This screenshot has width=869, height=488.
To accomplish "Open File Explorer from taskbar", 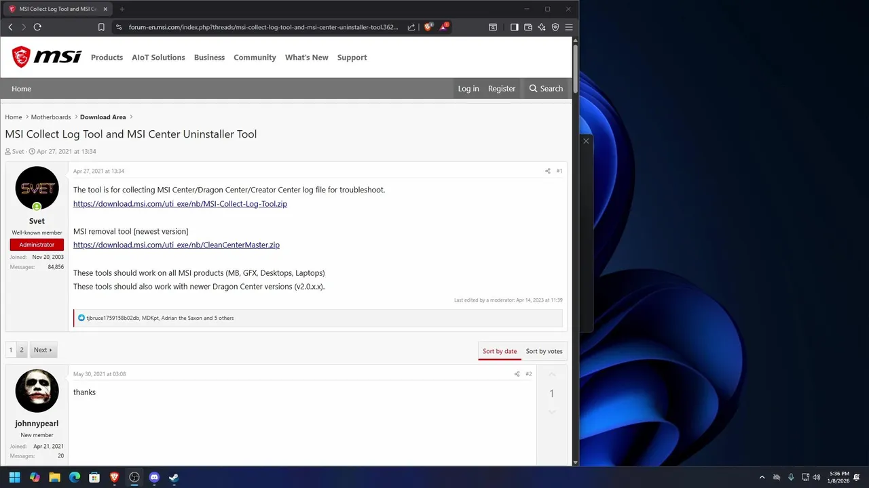I will (54, 477).
